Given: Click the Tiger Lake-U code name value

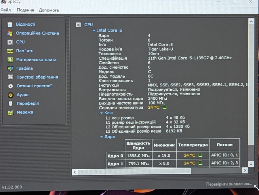Looking at the screenshot, I should (161, 49).
